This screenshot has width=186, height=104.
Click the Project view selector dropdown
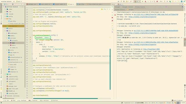pos(7,4)
